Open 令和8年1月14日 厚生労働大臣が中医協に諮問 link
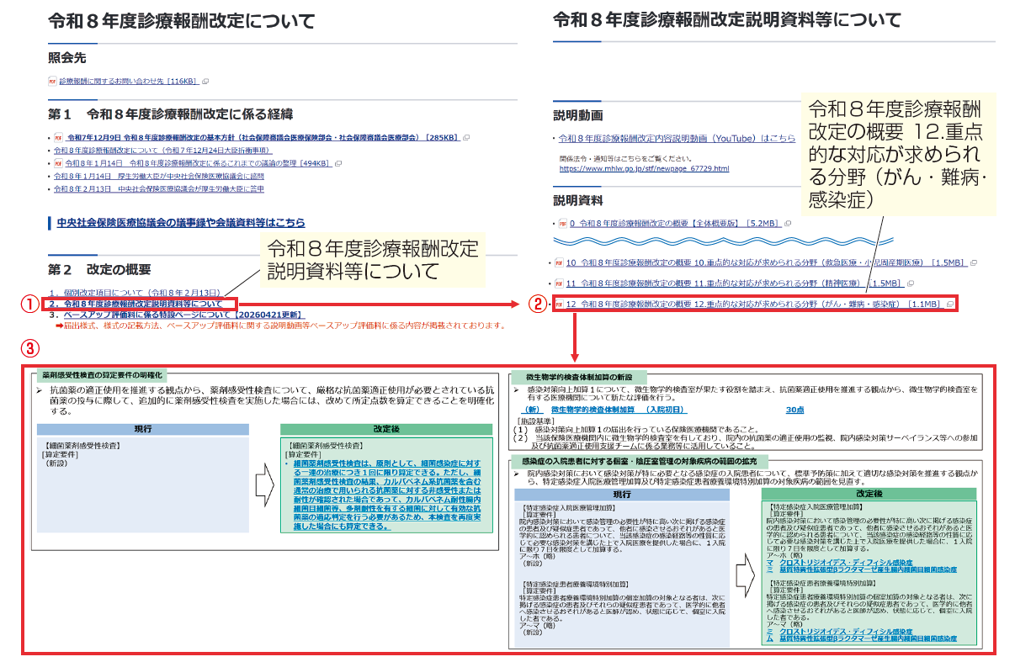The width and height of the screenshot is (1015, 662). click(159, 176)
